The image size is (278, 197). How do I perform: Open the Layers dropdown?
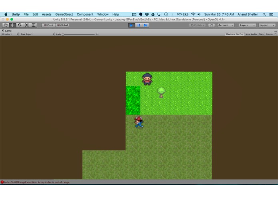tap(247, 25)
